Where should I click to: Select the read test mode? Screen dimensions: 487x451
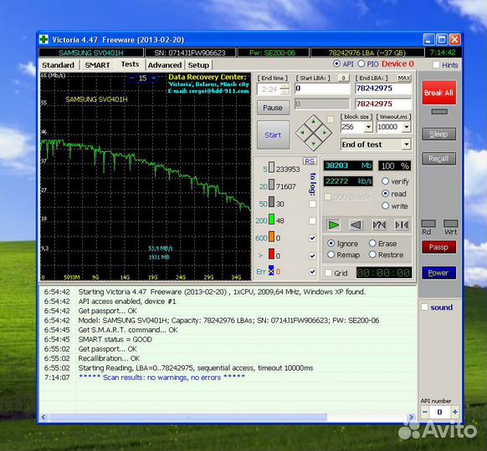click(385, 194)
